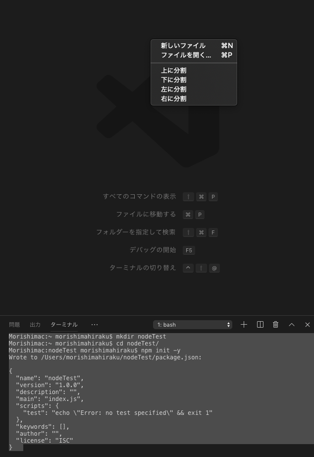This screenshot has width=314, height=457.
Task: Select 上に分割 in the context menu
Action: point(194,70)
